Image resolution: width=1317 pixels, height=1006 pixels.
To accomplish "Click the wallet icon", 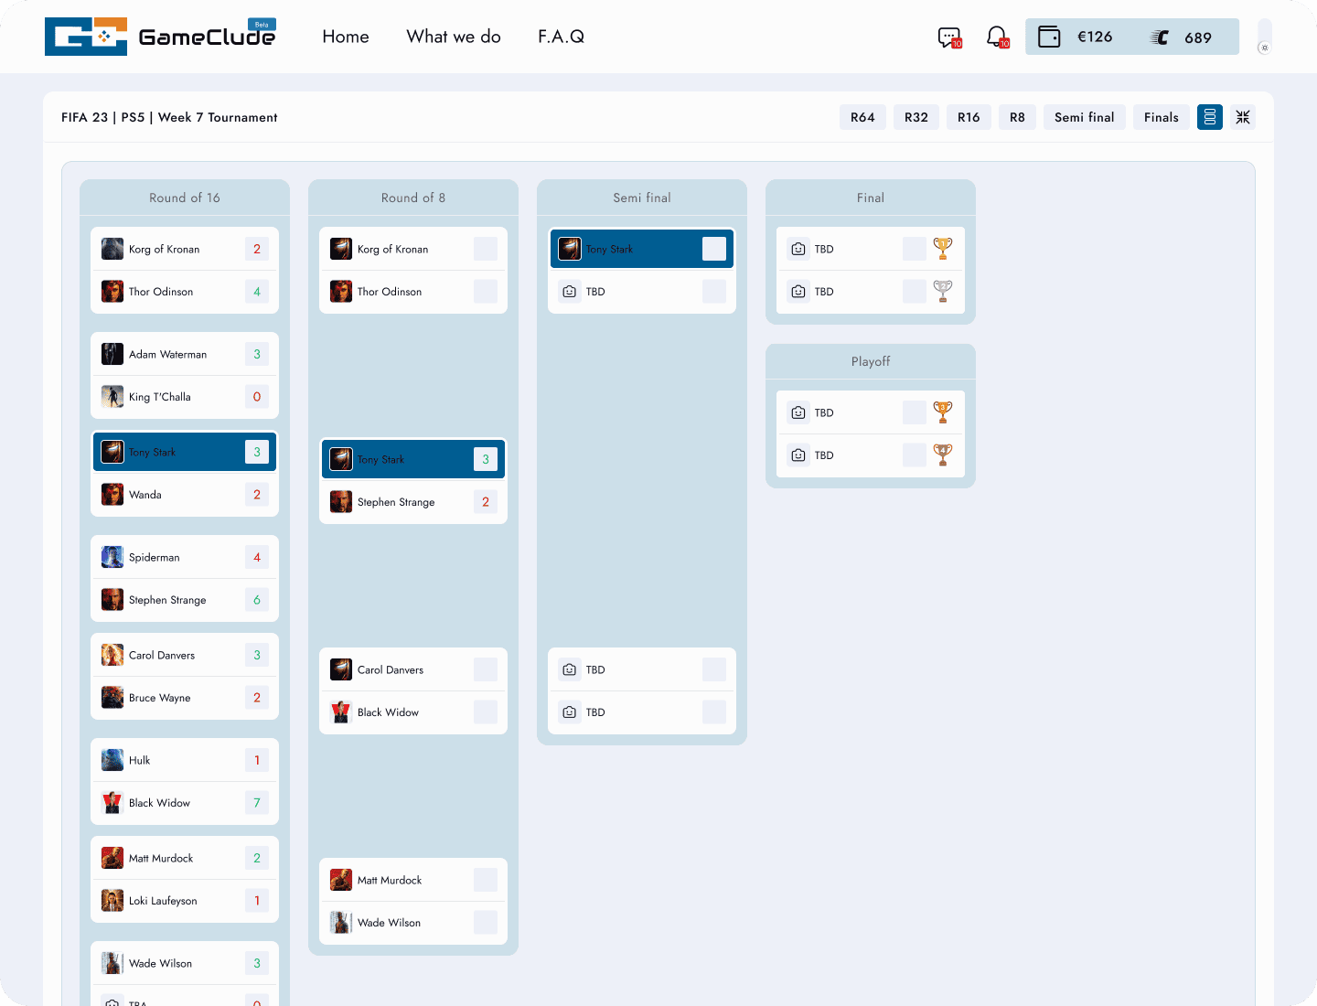I will pos(1049,37).
